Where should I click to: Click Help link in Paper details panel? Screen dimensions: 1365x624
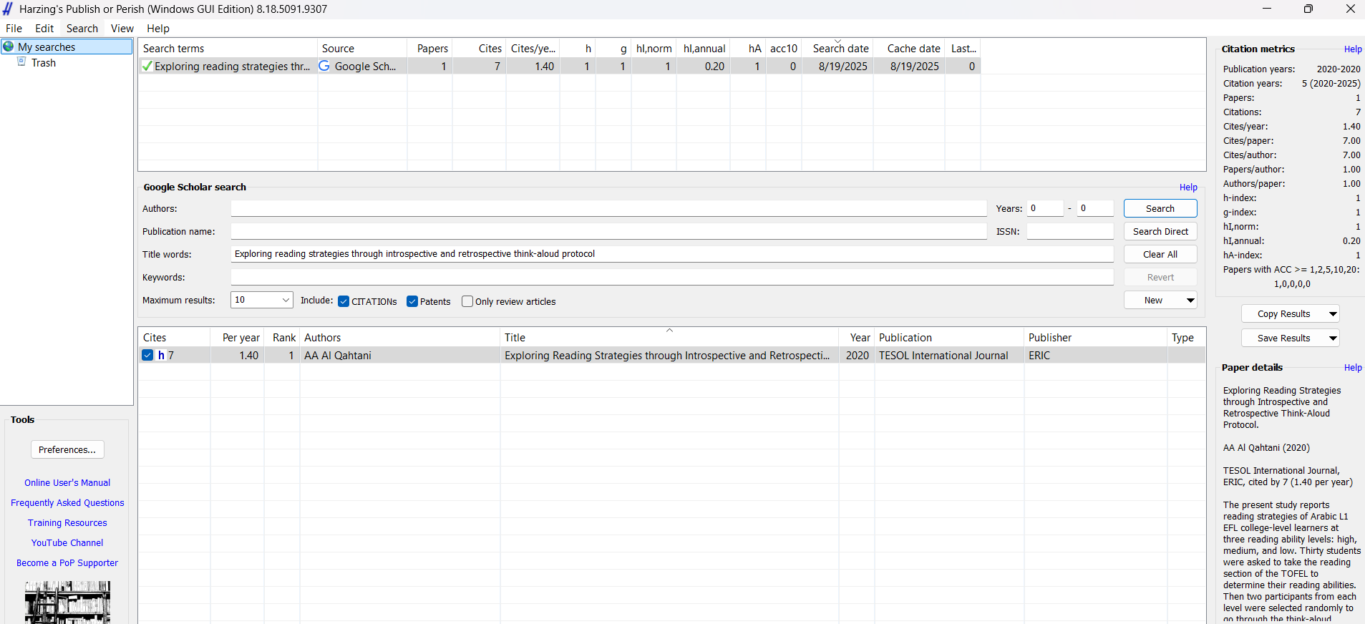coord(1353,367)
